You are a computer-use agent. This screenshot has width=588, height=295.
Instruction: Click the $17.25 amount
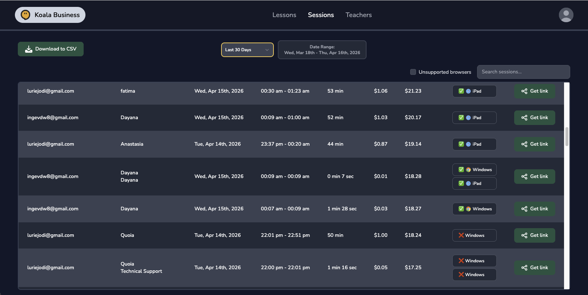coord(413,268)
